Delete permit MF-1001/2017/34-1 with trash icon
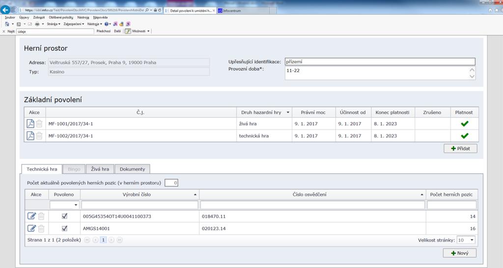Screen dimensions: 503x268 coord(39,123)
